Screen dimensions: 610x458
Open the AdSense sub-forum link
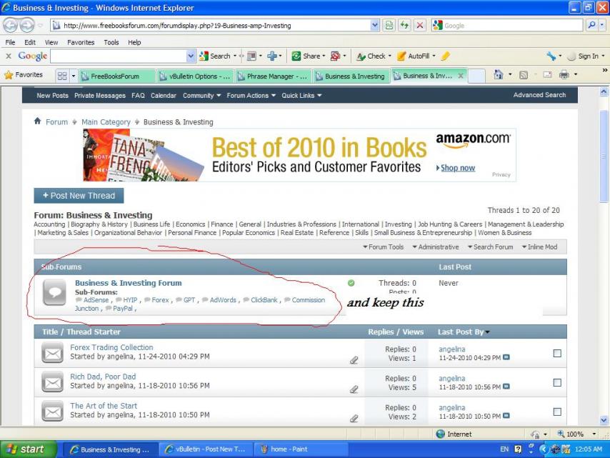coord(96,299)
